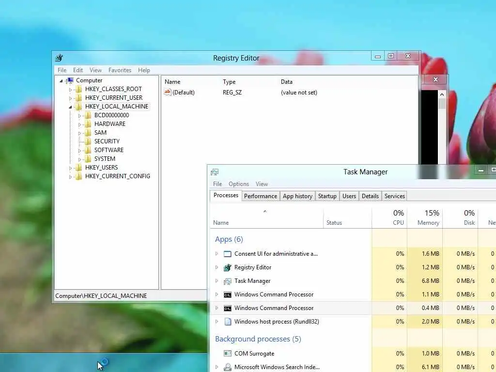
Task: Click the SAM folder icon
Action: [x=88, y=133]
